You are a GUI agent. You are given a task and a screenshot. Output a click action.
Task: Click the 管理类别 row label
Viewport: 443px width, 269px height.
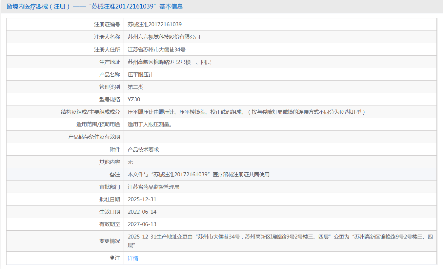110,87
